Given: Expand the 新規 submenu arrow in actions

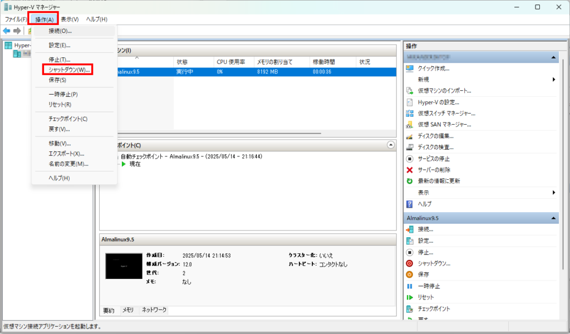Looking at the screenshot, I should point(554,80).
